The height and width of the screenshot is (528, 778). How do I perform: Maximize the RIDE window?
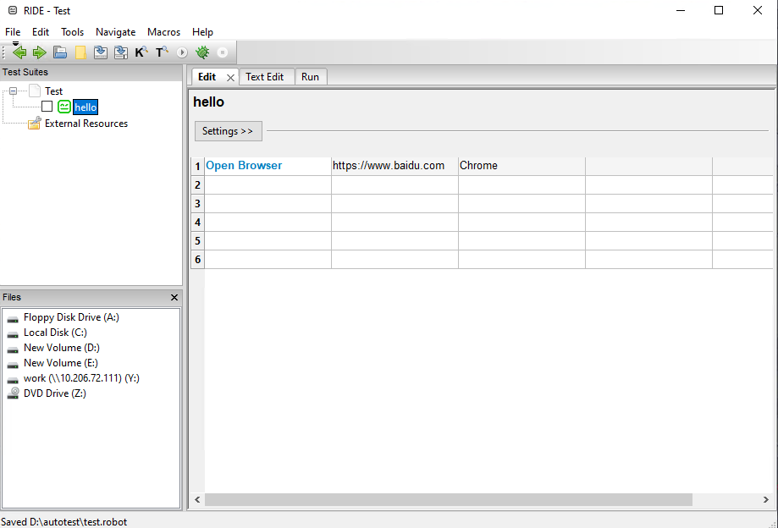pos(719,10)
